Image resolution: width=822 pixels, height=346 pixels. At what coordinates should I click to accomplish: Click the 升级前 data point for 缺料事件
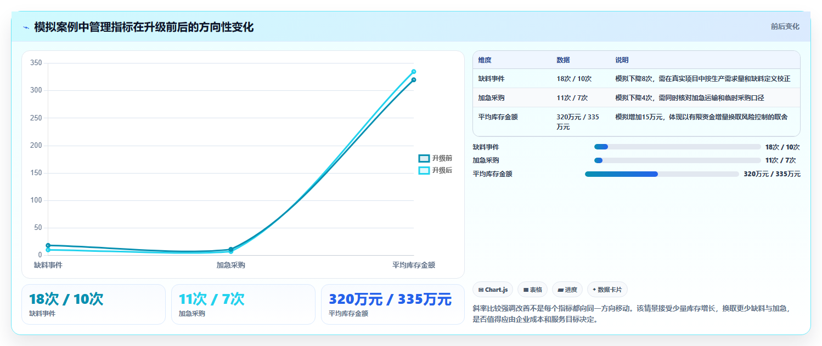click(48, 245)
